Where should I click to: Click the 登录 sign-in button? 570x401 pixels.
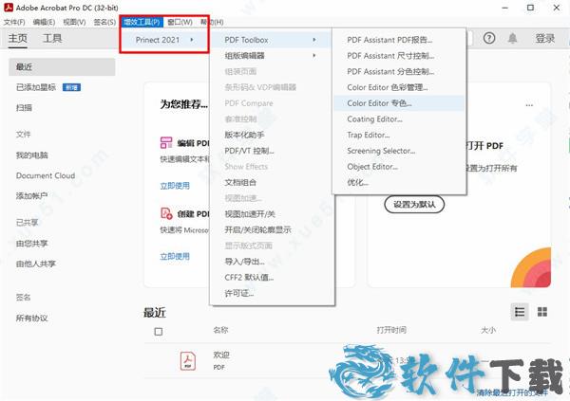click(x=544, y=39)
